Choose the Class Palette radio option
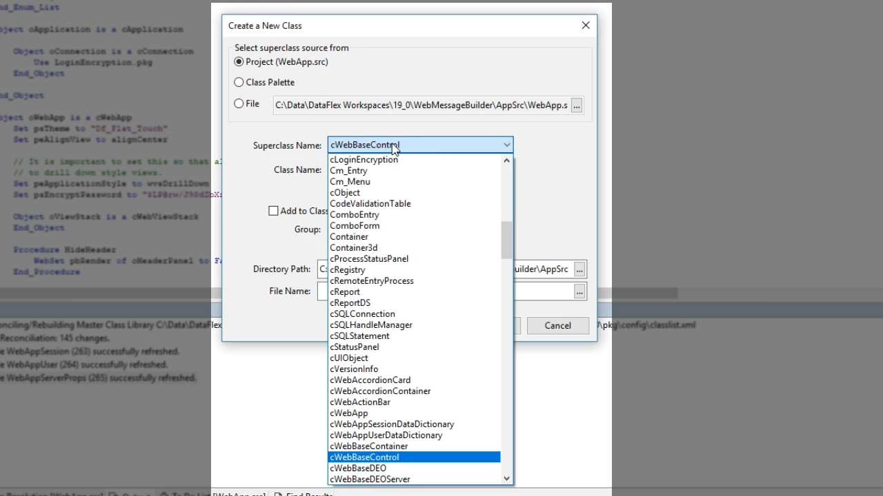The width and height of the screenshot is (883, 496). [x=239, y=83]
